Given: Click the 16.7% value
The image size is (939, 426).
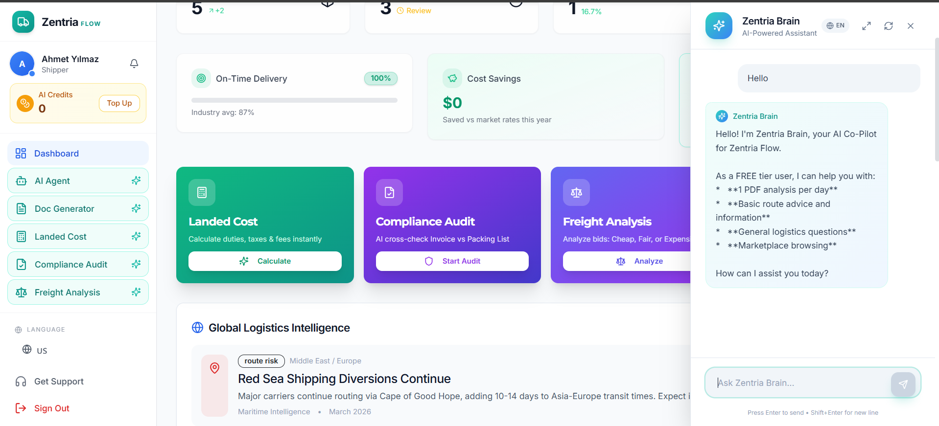Looking at the screenshot, I should [x=591, y=12].
